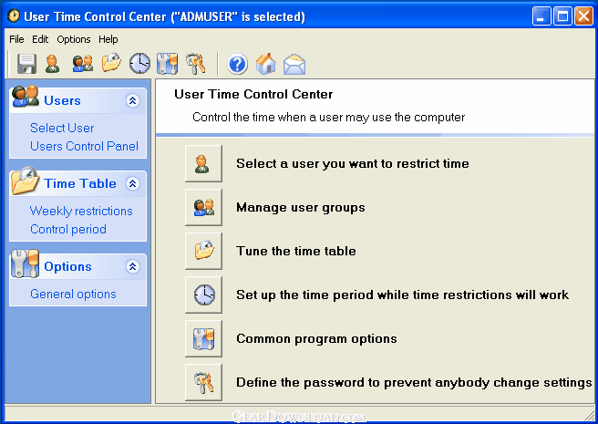Click 'Set up the time period' label
This screenshot has height=424, width=598.
click(x=402, y=295)
